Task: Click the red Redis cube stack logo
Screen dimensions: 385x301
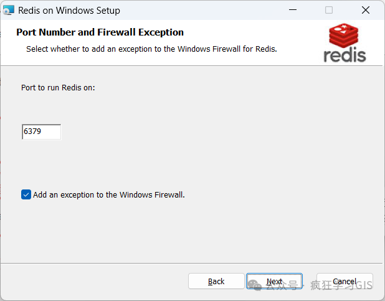Action: (x=345, y=36)
